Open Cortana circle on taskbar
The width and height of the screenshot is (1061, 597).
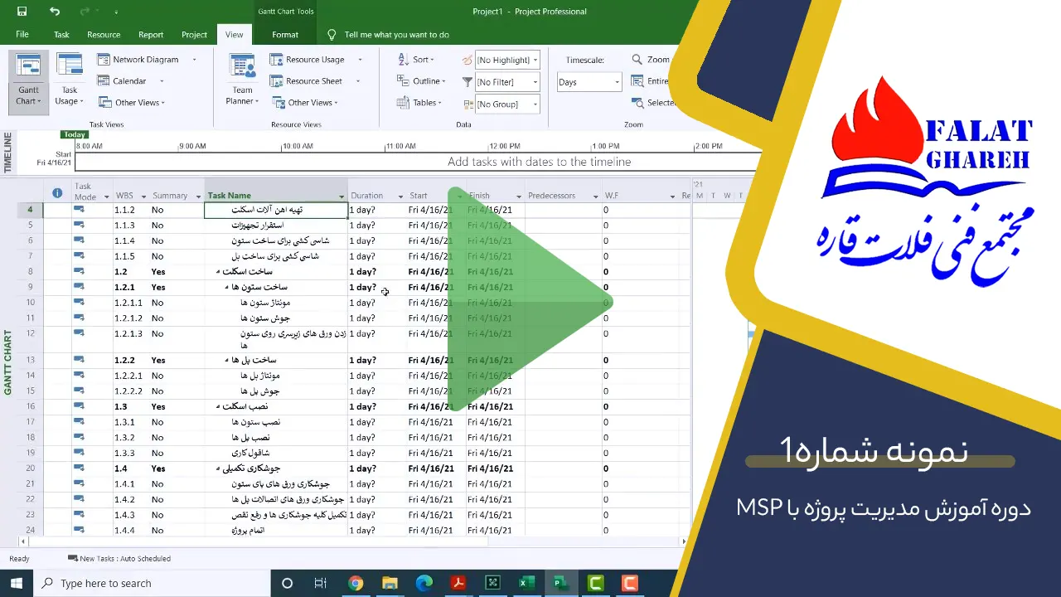pos(287,583)
